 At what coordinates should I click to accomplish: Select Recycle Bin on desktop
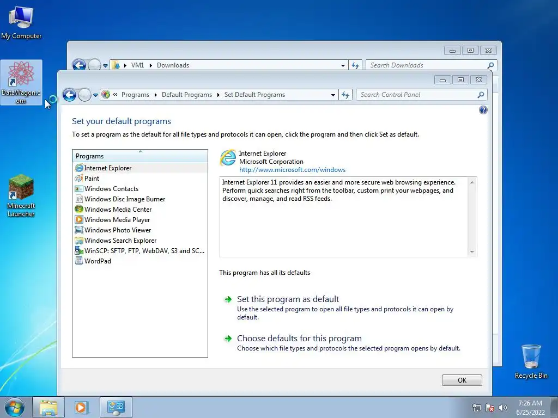531,361
